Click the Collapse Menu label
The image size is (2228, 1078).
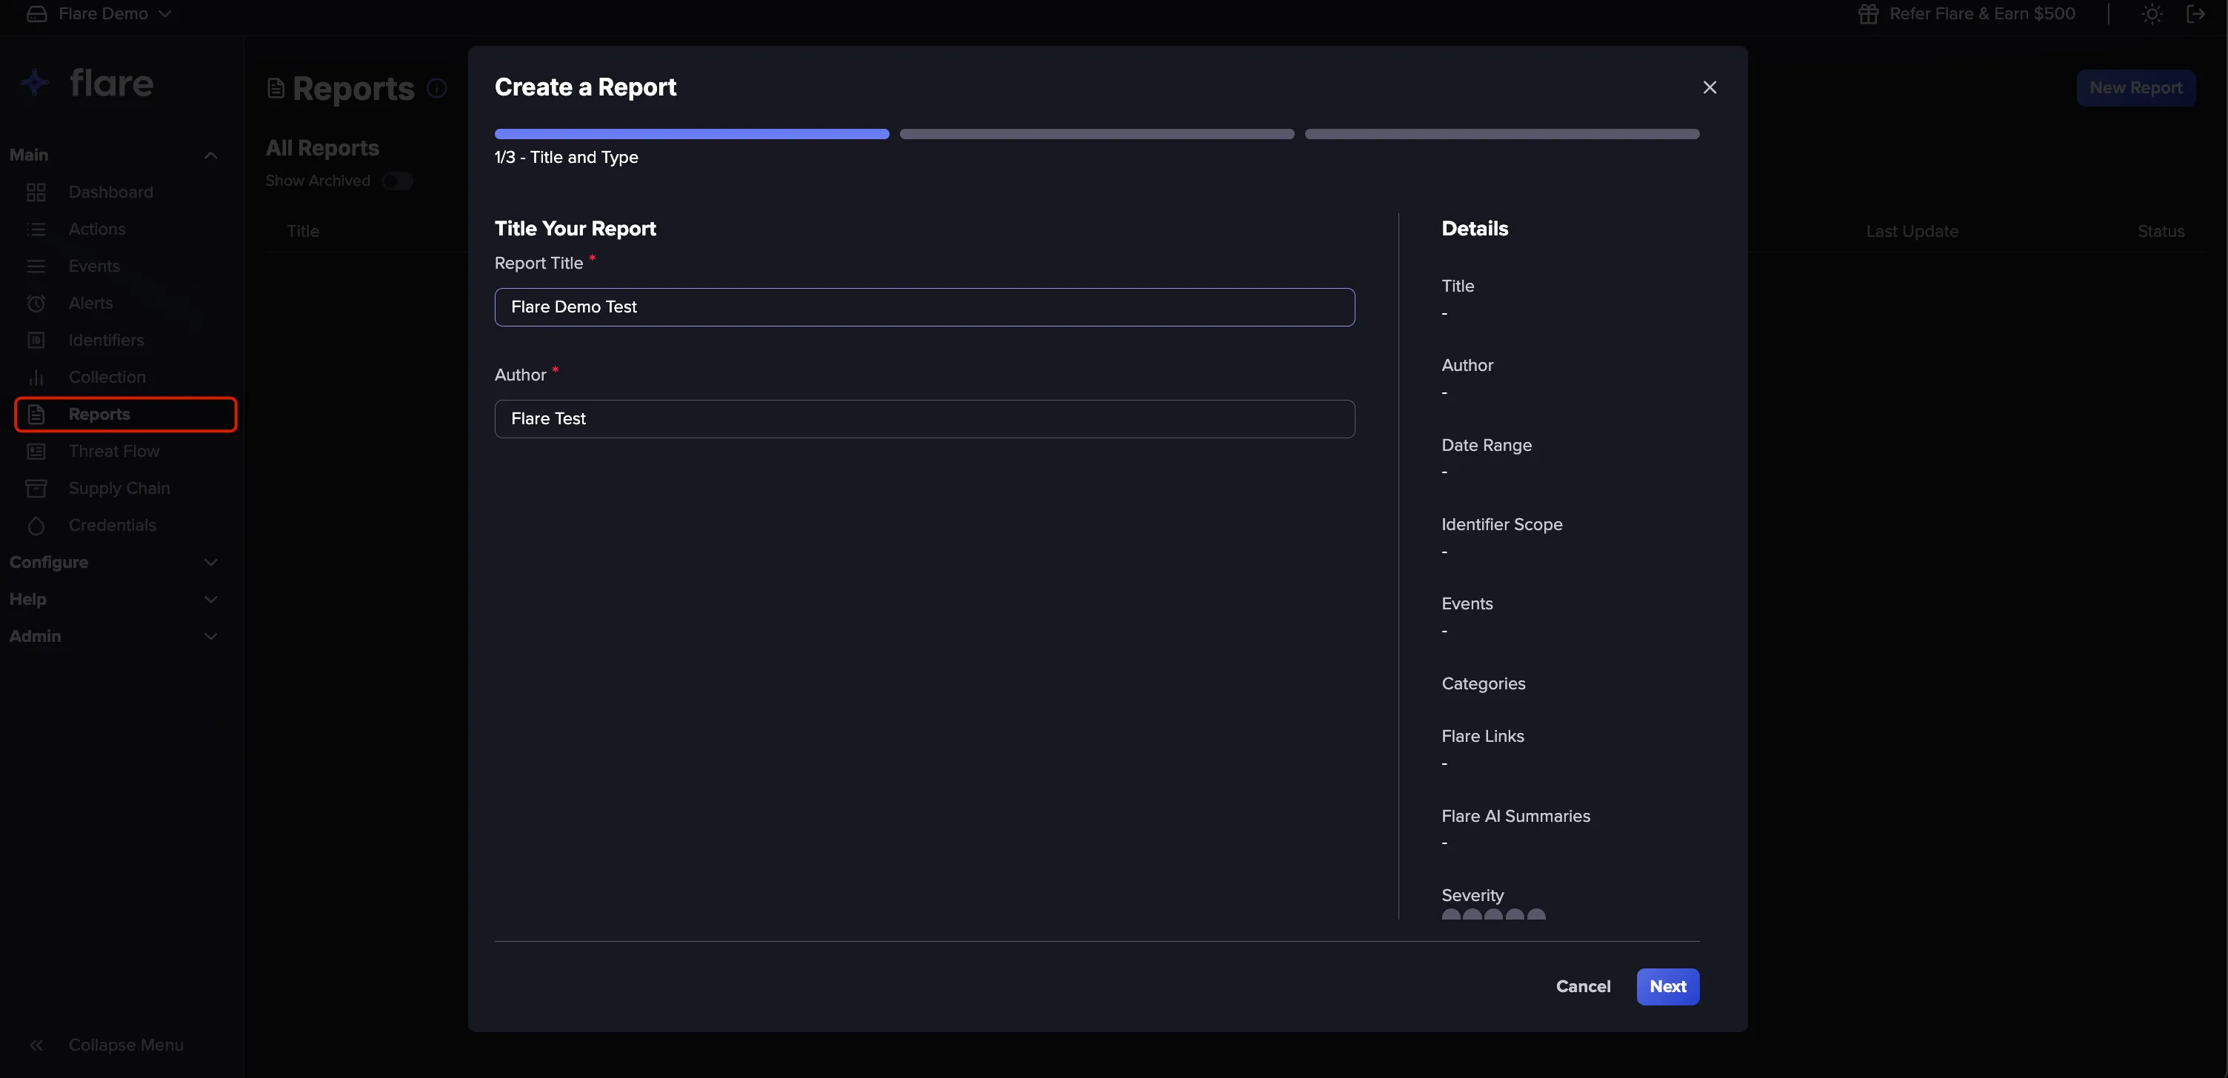point(126,1045)
